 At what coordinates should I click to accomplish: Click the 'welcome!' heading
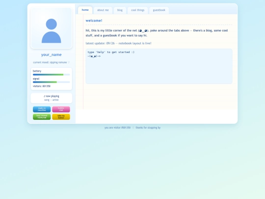coord(94,21)
